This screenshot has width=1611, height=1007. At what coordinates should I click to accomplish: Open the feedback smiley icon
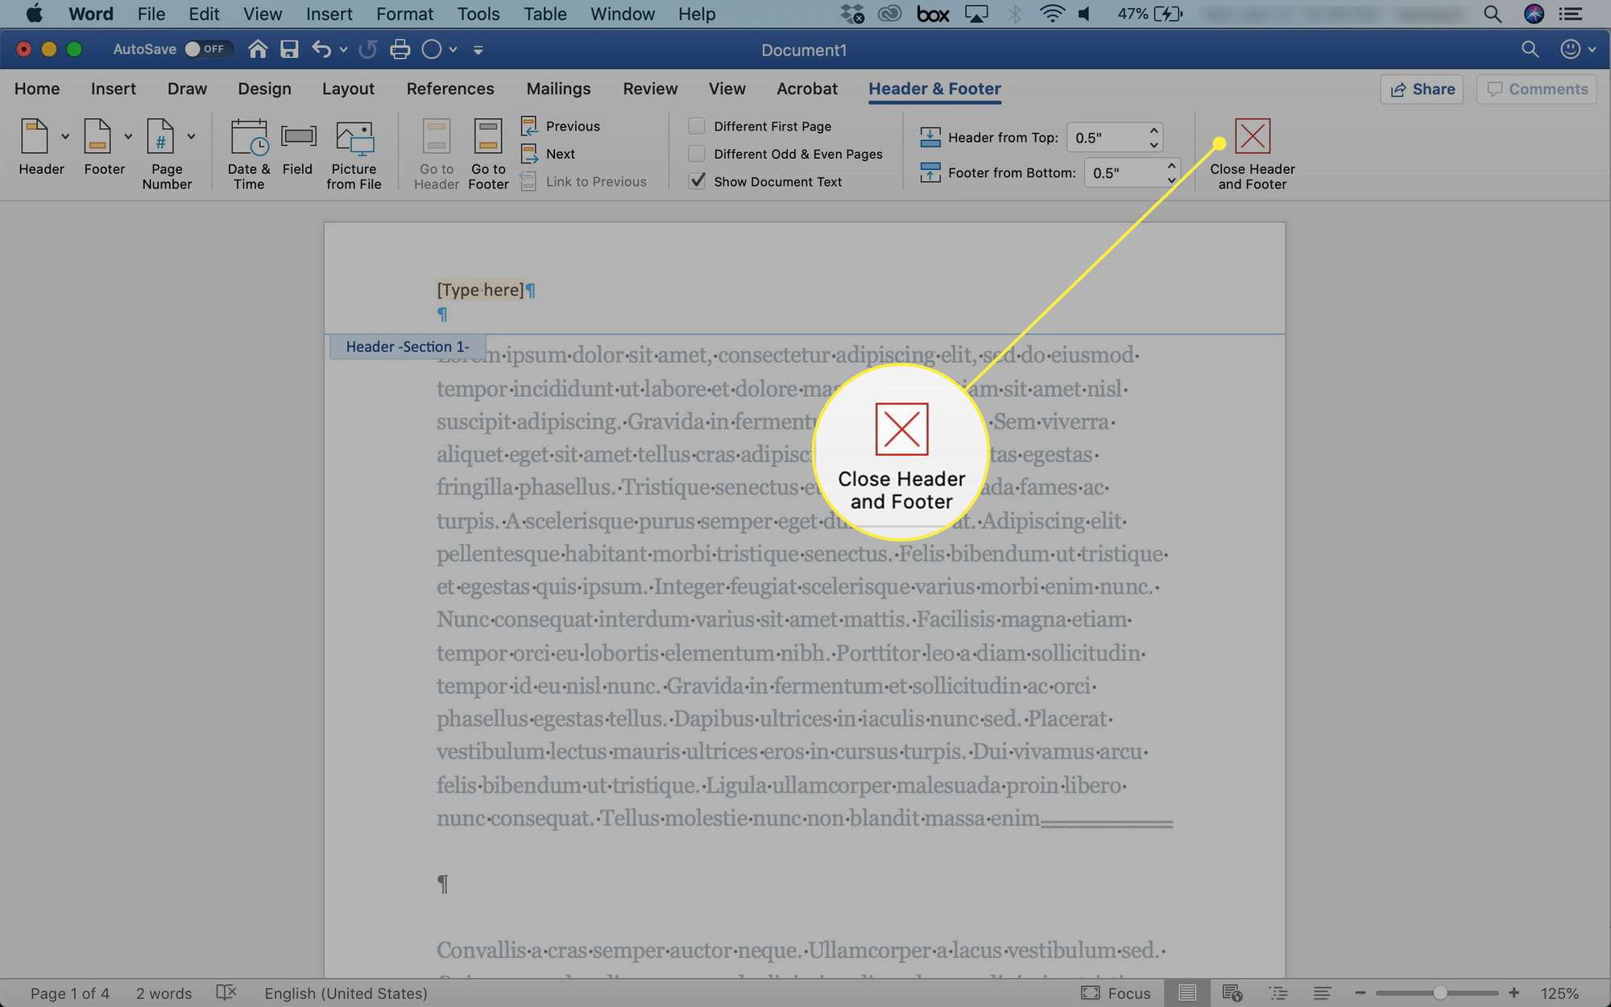[x=1570, y=49]
